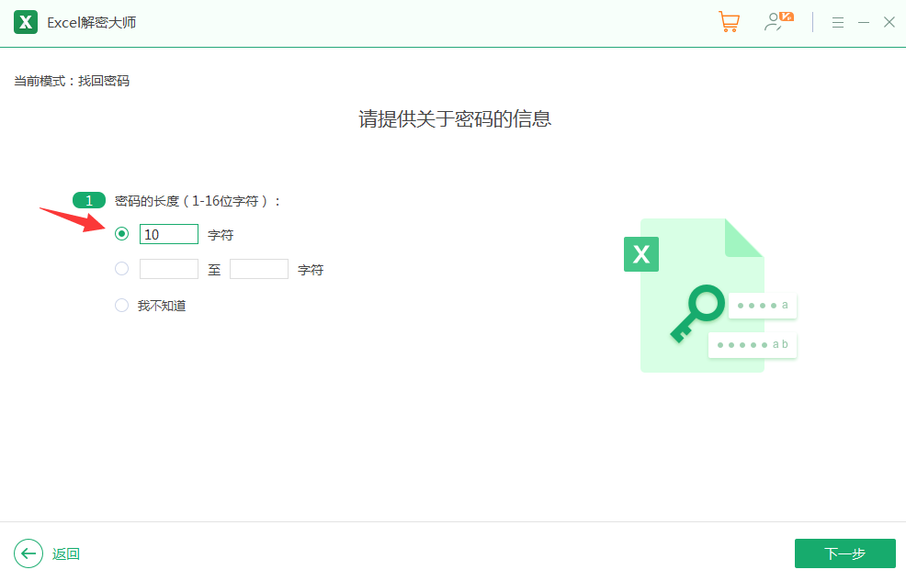Open the VIP user account icon
The width and height of the screenshot is (906, 581).
click(x=777, y=22)
